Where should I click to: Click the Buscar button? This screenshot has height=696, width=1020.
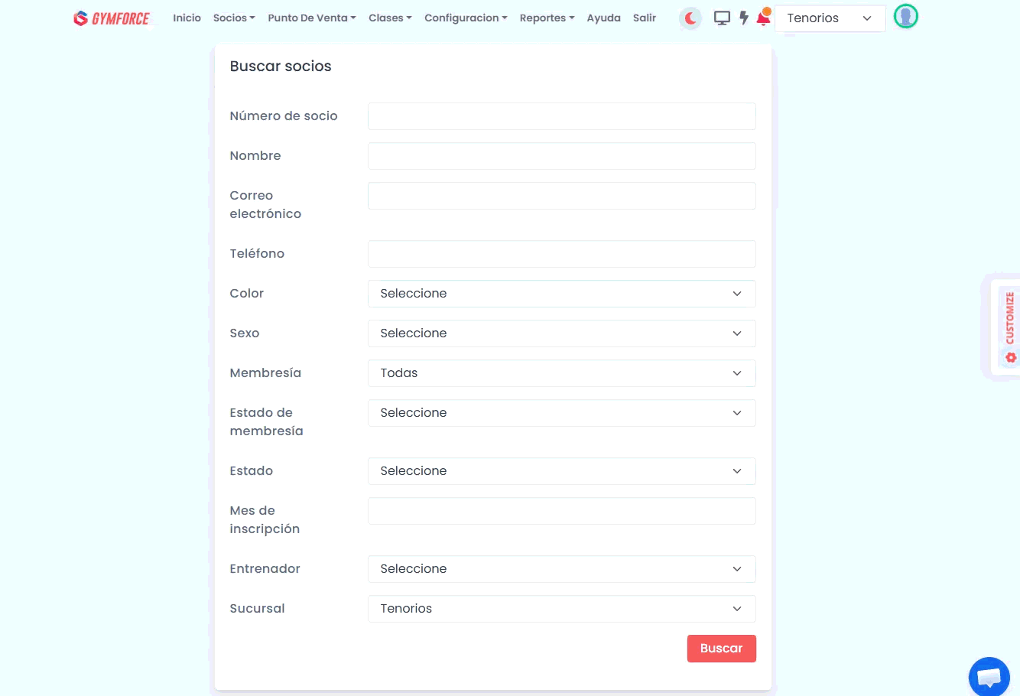[722, 649]
